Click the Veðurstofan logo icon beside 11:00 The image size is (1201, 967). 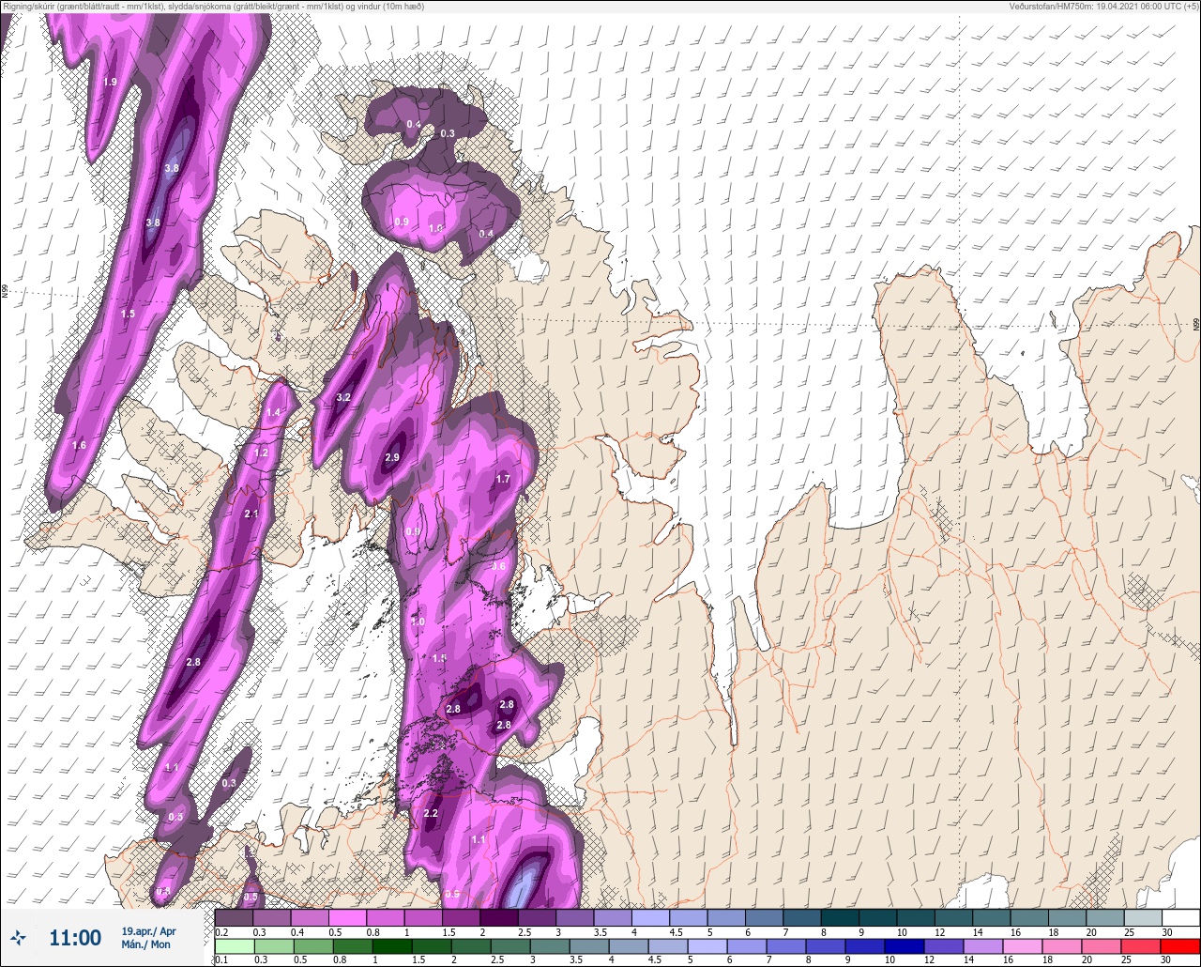coord(19,937)
